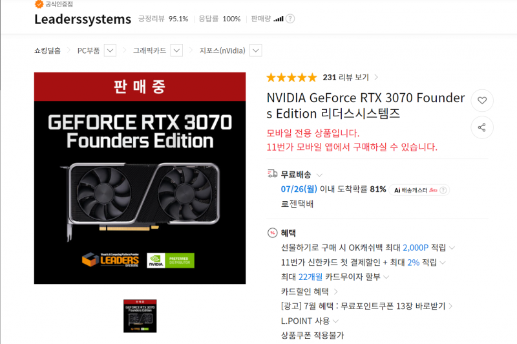Open the 그래픽카드 category dropdown
The height and width of the screenshot is (344, 517).
(176, 50)
